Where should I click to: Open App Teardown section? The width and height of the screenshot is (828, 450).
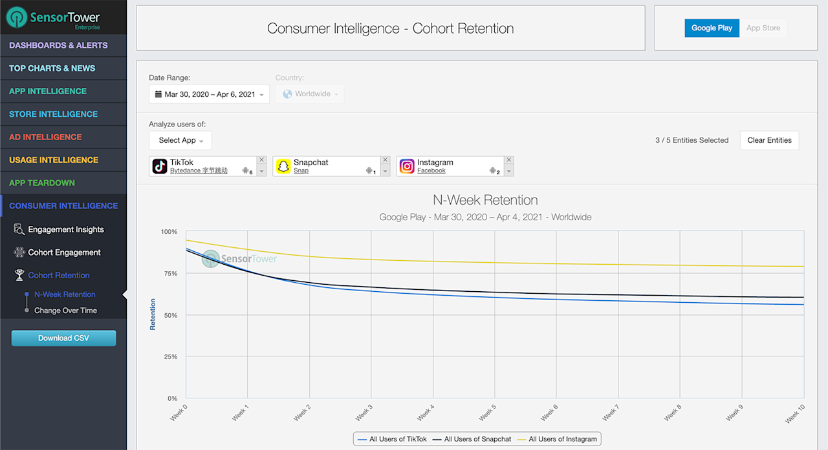(x=63, y=183)
